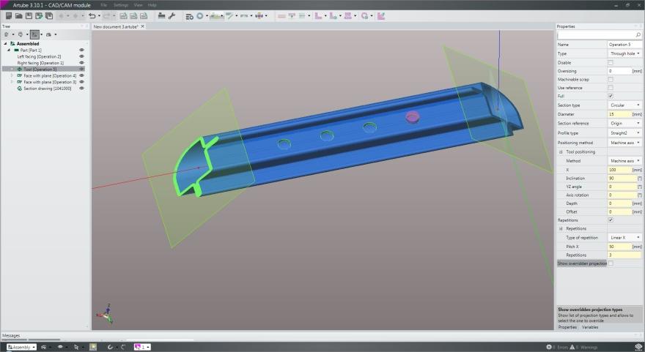
Task: Open the Type of repetition dropdown
Action: tap(624, 238)
